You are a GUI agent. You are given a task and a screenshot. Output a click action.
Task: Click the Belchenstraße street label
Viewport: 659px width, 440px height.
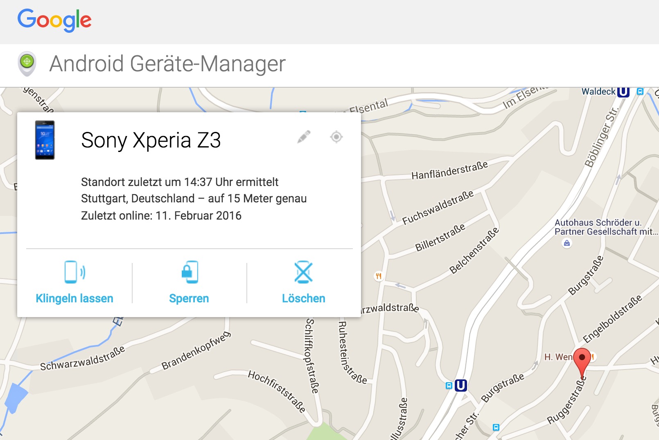click(x=474, y=250)
